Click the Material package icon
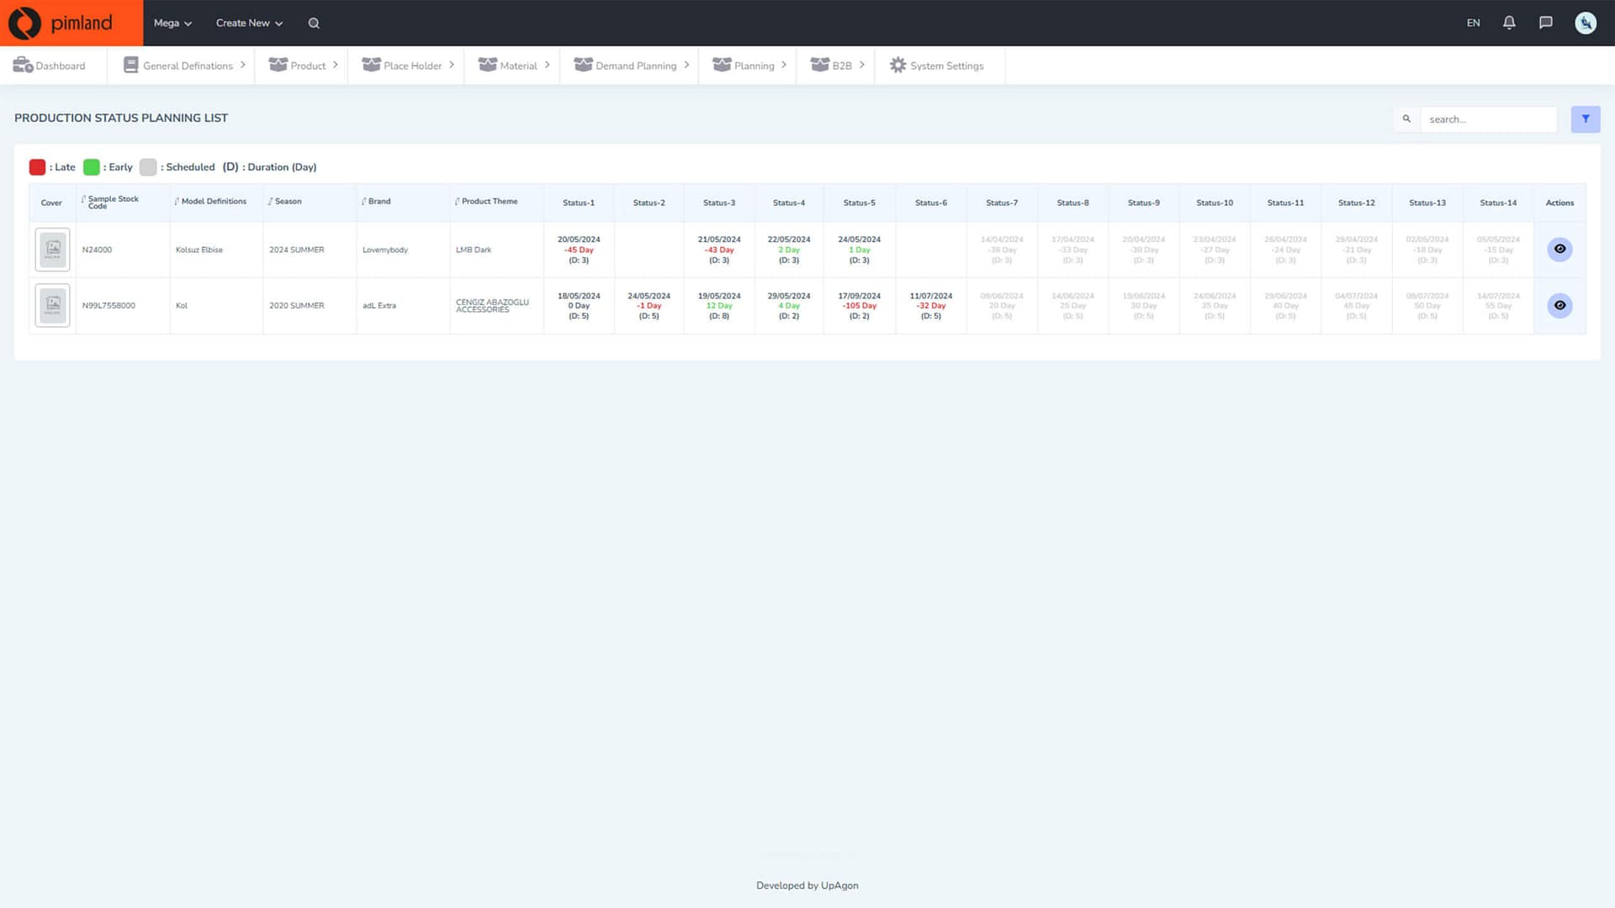Viewport: 1615px width, 908px height. [488, 65]
